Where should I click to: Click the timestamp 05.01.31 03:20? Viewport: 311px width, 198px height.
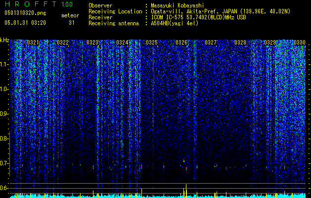(25, 23)
